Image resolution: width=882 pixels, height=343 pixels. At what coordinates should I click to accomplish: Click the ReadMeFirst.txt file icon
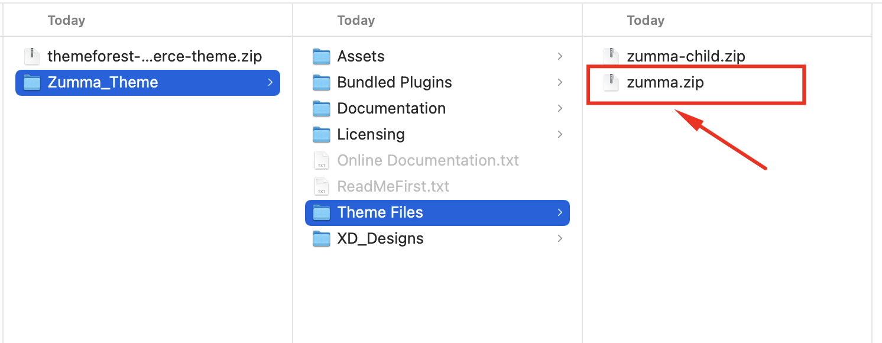coord(321,186)
